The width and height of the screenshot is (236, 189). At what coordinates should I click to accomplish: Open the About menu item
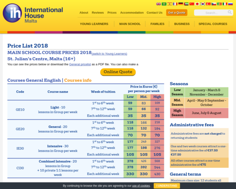pyautogui.click(x=84, y=13)
